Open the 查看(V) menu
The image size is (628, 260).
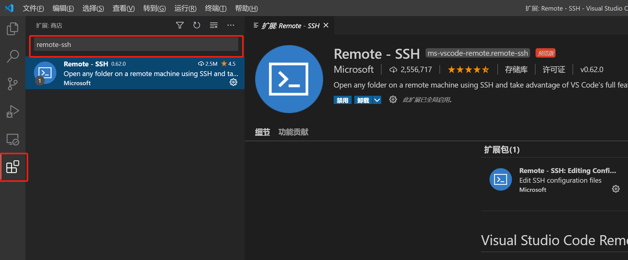[124, 8]
